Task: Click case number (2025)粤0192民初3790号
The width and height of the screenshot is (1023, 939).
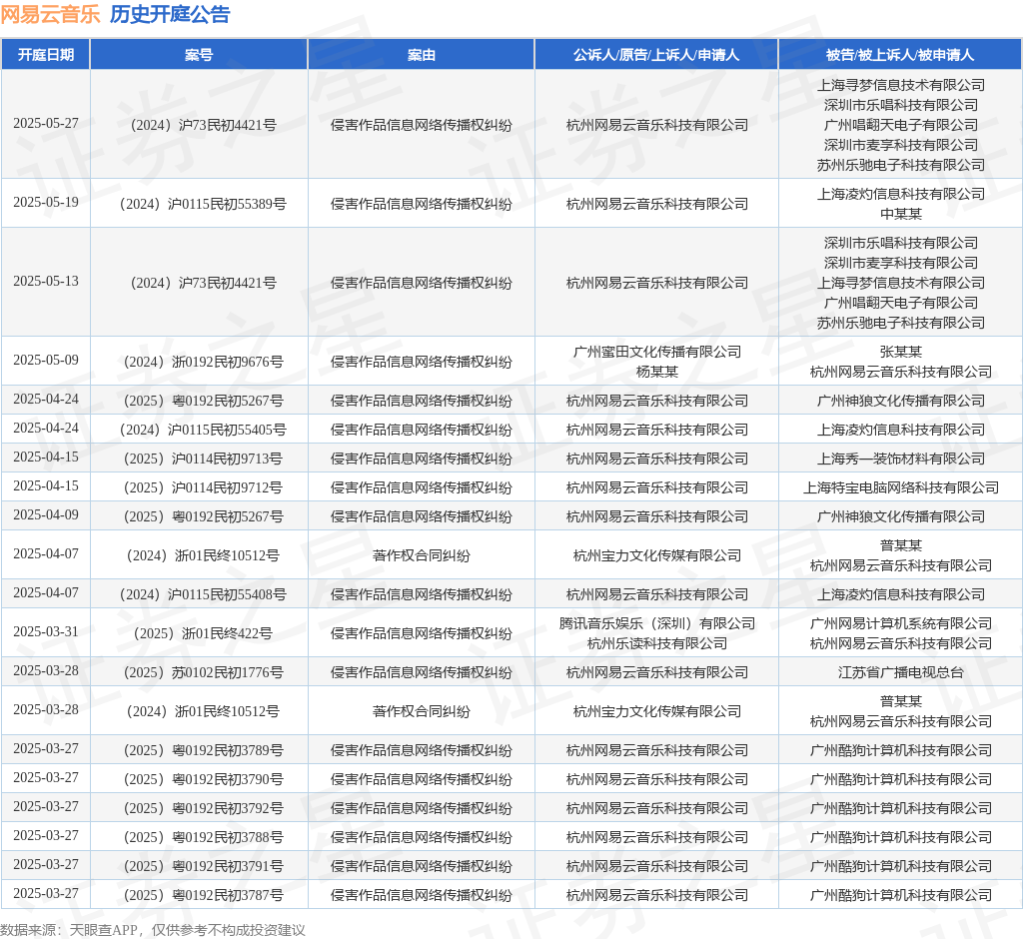Action: point(203,779)
